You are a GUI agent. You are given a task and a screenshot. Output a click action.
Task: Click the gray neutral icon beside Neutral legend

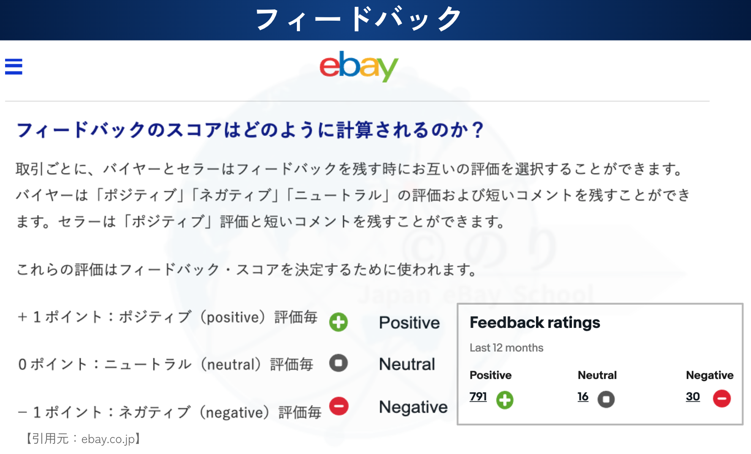coord(338,363)
